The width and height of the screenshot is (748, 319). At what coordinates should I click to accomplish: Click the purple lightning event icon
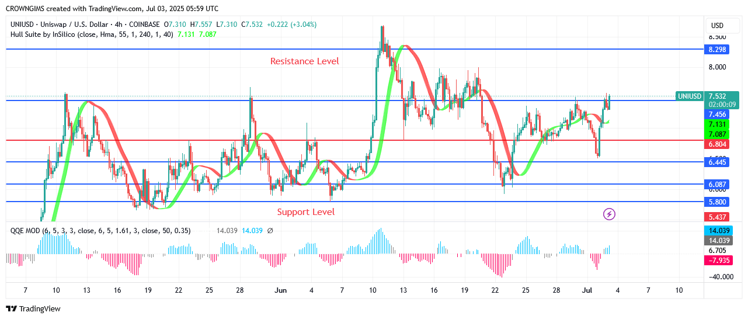pyautogui.click(x=609, y=214)
